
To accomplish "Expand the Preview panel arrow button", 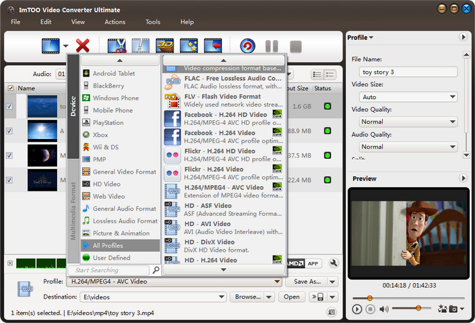I will [x=463, y=178].
